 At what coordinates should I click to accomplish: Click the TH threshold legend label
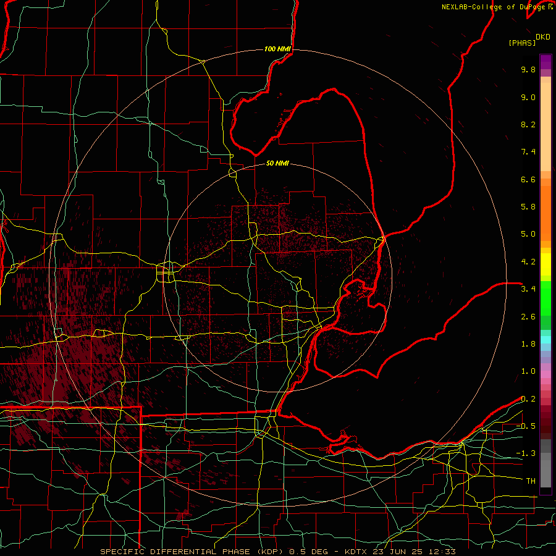(531, 481)
